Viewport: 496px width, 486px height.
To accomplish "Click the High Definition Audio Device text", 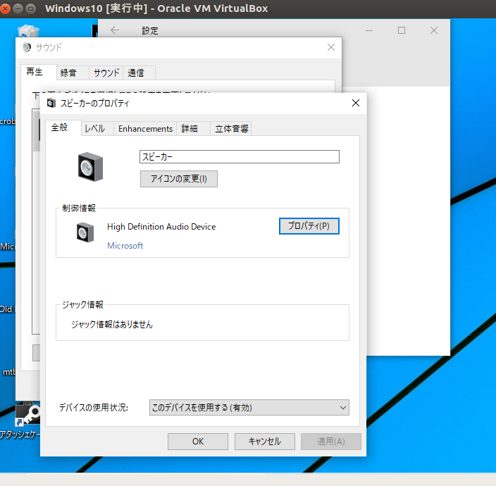I will [161, 227].
